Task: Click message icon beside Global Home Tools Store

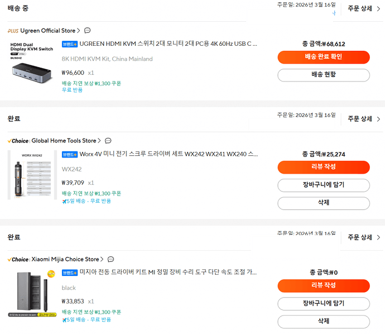Action: [108, 141]
